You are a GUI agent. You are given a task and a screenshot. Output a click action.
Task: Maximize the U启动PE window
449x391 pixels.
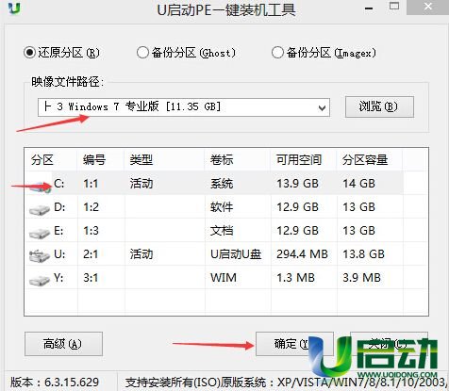coord(394,7)
